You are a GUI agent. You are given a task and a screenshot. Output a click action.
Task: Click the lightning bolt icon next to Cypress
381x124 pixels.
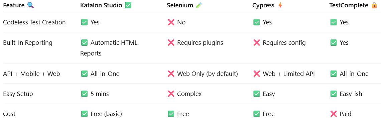tap(280, 5)
